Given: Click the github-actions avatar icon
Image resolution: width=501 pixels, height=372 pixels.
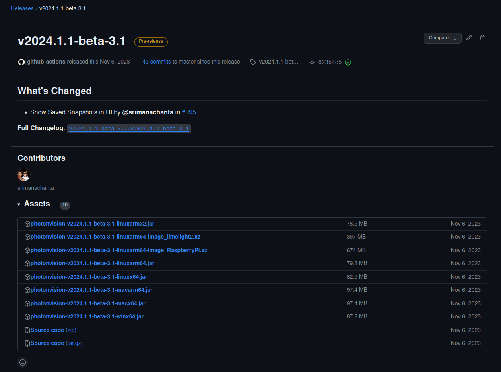Looking at the screenshot, I should coord(21,62).
